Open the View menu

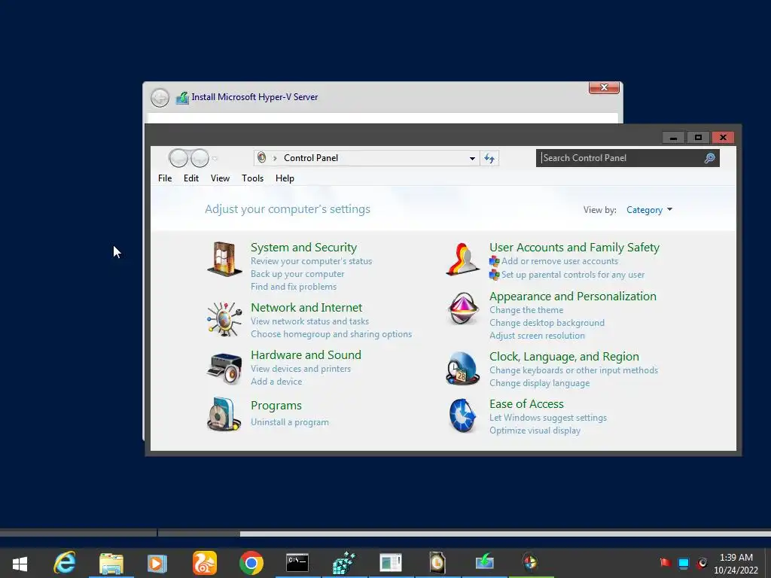point(221,178)
